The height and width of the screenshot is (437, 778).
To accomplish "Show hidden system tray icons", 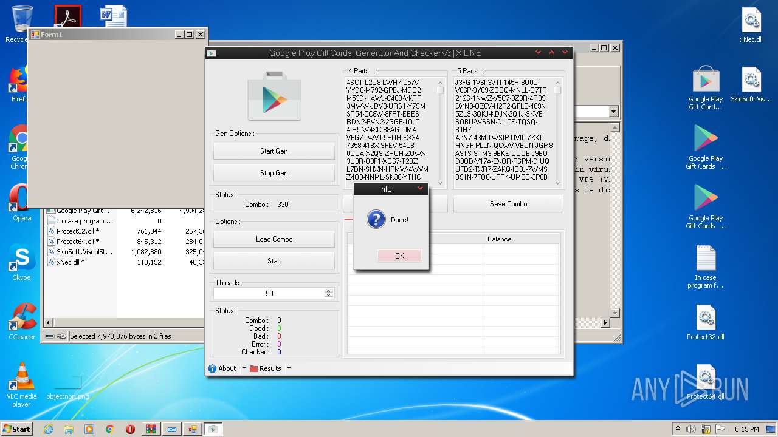I will (678, 429).
